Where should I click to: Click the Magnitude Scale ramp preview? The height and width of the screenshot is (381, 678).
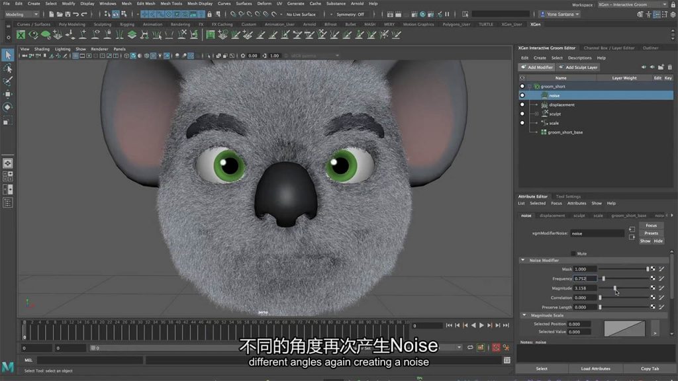[624, 328]
